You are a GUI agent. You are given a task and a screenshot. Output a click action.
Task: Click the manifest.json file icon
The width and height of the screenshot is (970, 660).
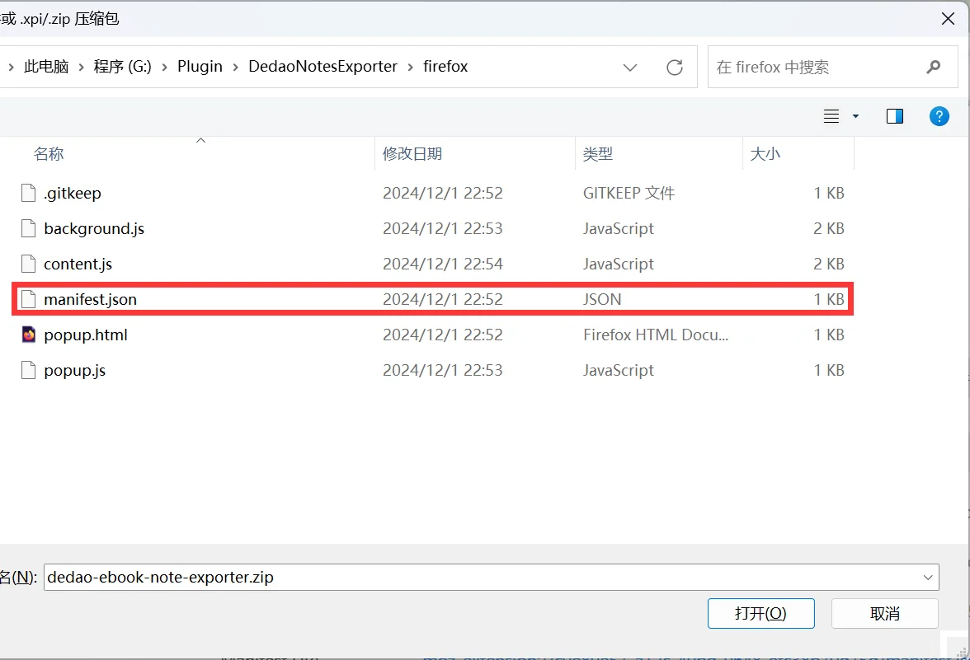tap(28, 299)
